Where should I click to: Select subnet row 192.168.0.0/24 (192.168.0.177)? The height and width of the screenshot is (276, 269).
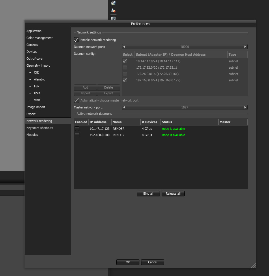click(x=185, y=80)
